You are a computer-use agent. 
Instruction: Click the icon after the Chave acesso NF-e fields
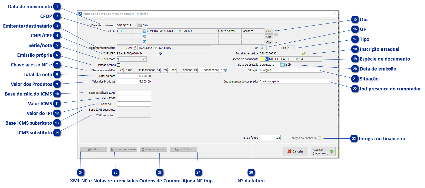pos(225,70)
